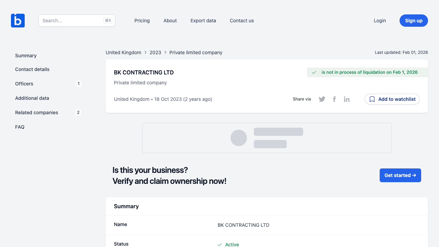
Task: Share company via LinkedIn icon
Action: [347, 99]
